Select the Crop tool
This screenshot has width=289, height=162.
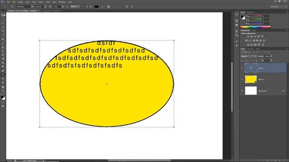(3, 31)
